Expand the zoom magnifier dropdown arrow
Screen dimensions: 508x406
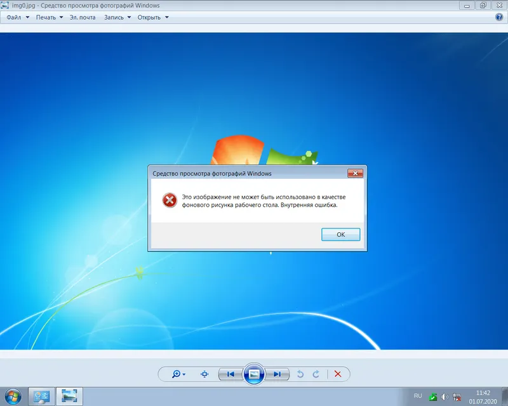coord(184,374)
